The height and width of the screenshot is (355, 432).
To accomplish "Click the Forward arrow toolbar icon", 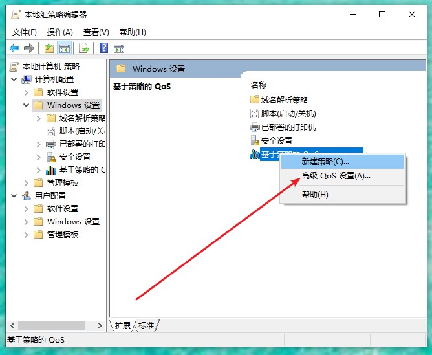I will 28,48.
